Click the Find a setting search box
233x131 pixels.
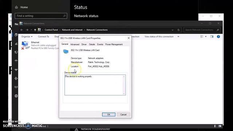tap(41, 16)
